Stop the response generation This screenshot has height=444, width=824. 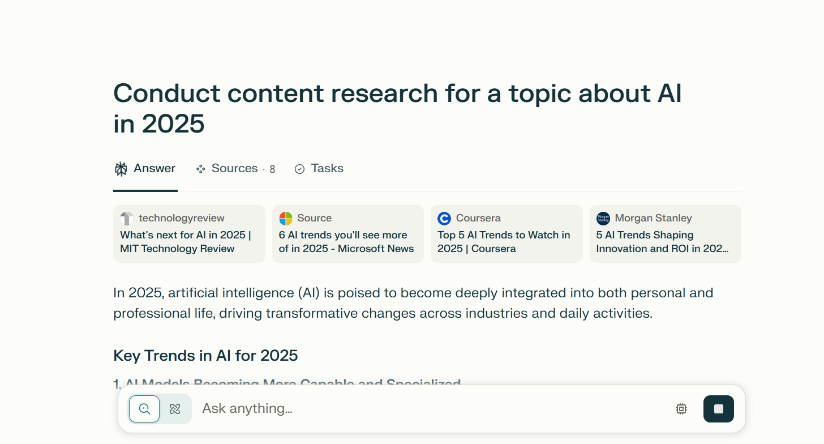pos(718,408)
